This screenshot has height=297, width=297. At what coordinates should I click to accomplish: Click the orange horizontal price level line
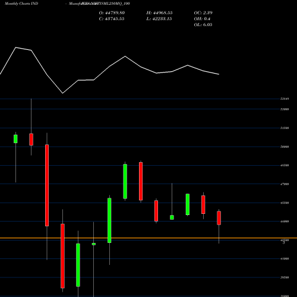[148, 238]
